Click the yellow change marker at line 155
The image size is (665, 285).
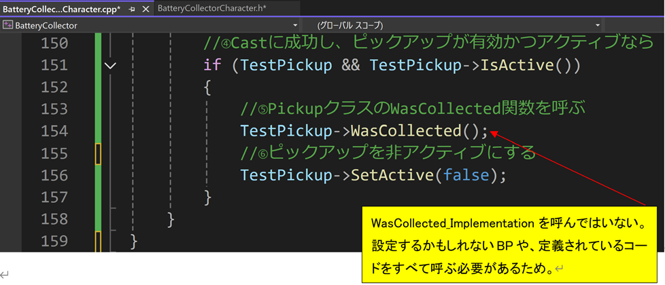[x=98, y=153]
